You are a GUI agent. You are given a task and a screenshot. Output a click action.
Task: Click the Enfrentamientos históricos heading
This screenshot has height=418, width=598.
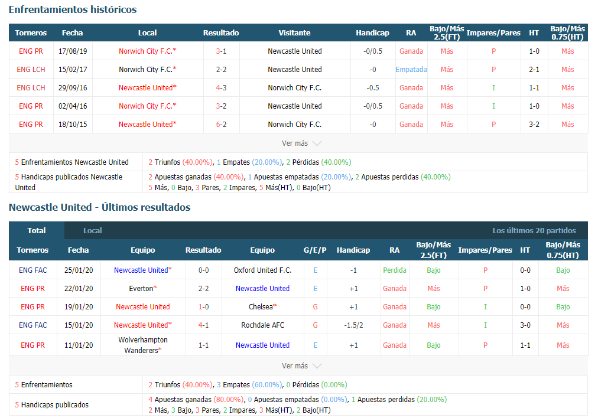click(x=73, y=9)
